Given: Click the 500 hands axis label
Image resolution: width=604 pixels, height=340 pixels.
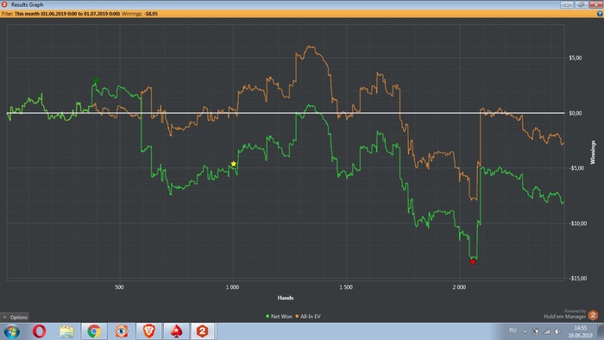Looking at the screenshot, I should pyautogui.click(x=119, y=287).
